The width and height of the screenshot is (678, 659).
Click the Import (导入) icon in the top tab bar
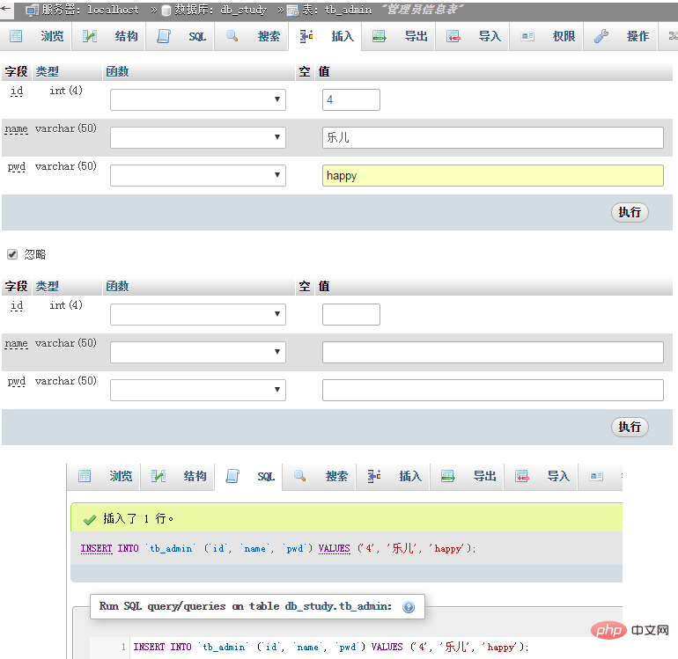point(453,36)
